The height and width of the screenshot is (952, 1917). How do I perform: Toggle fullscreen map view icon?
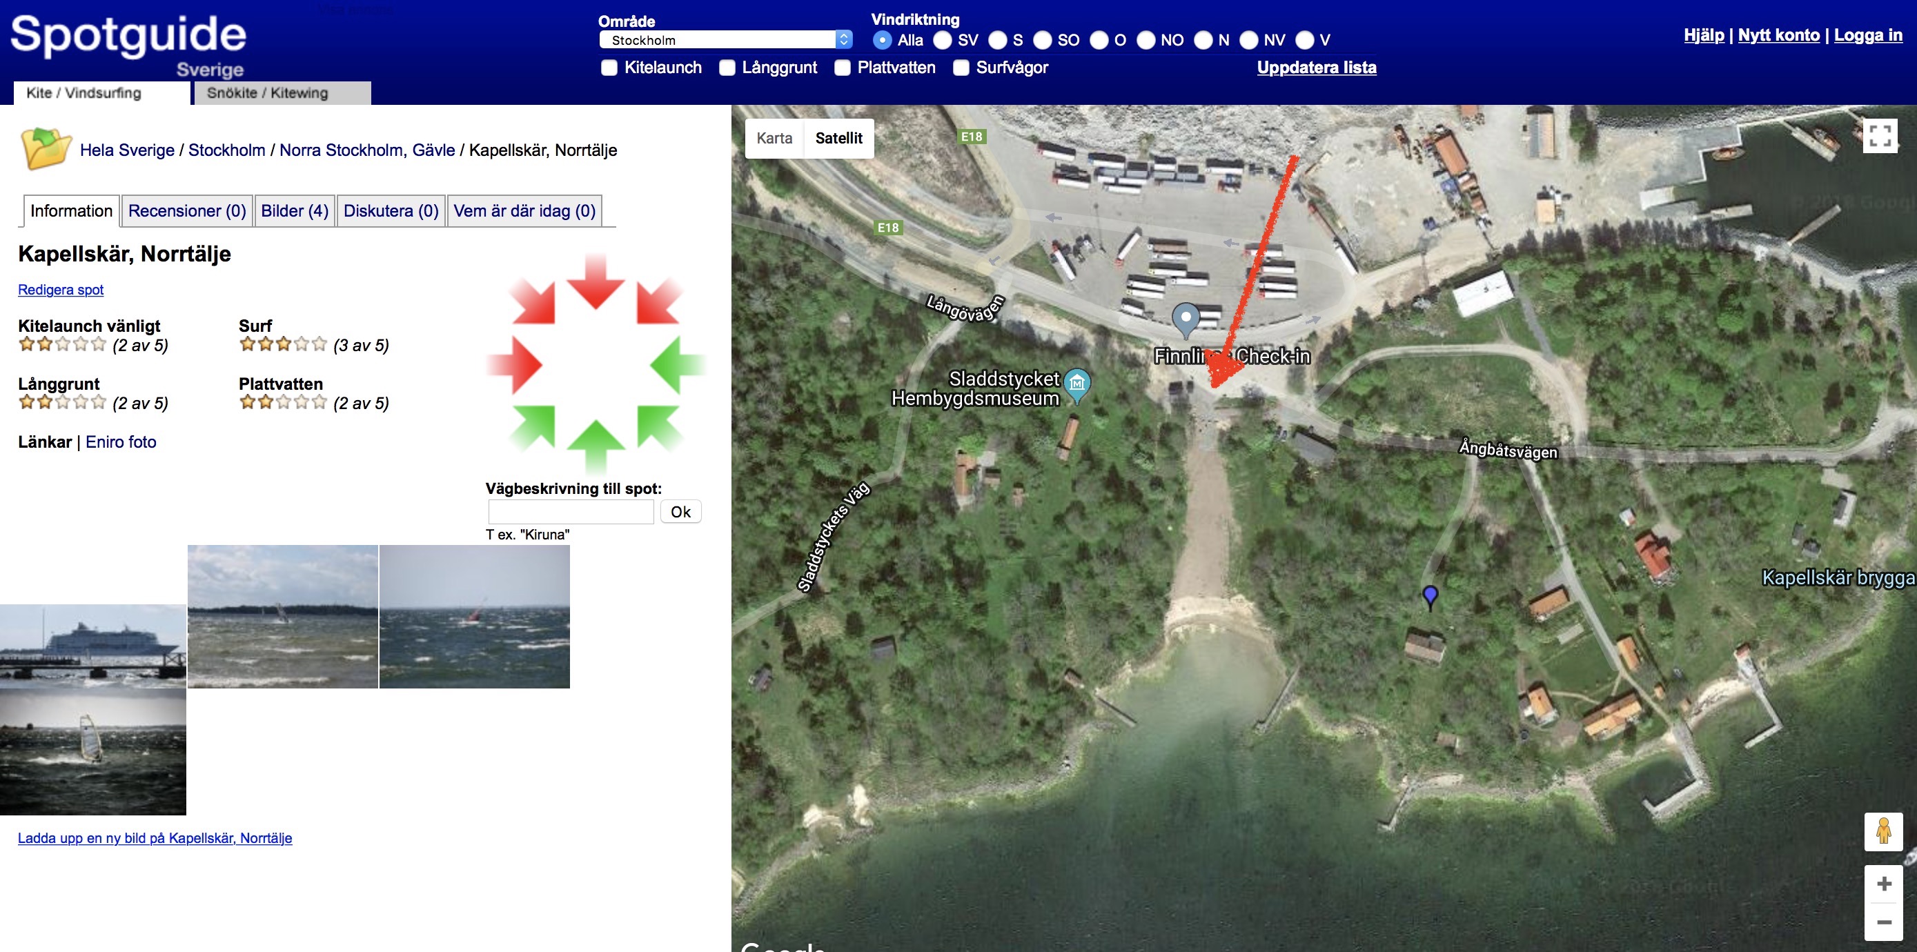point(1880,136)
